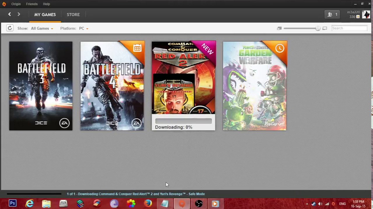This screenshot has width=373, height=209.
Task: Click the ENG language indicator
Action: 342,204
